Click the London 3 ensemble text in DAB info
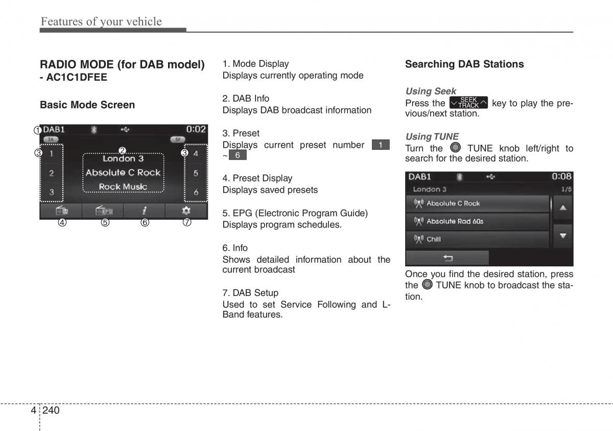 coord(123,159)
